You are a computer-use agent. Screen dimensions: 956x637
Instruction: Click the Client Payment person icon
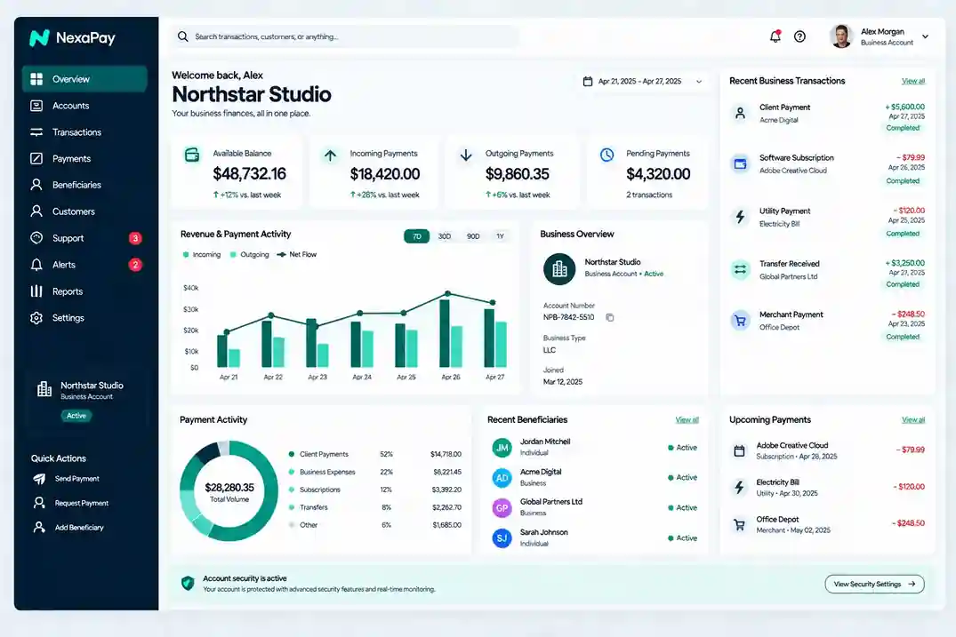[740, 113]
